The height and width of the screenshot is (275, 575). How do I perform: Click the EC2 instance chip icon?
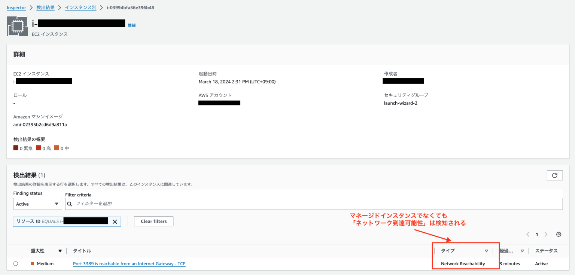[x=17, y=26]
